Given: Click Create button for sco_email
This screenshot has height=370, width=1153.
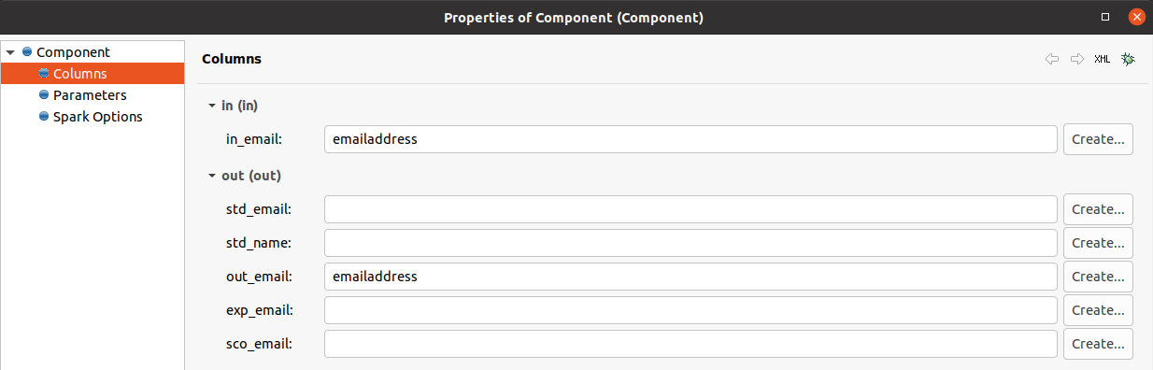Looking at the screenshot, I should click(1098, 344).
